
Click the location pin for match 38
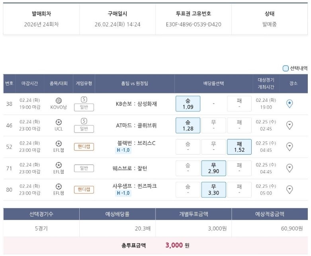289,104
